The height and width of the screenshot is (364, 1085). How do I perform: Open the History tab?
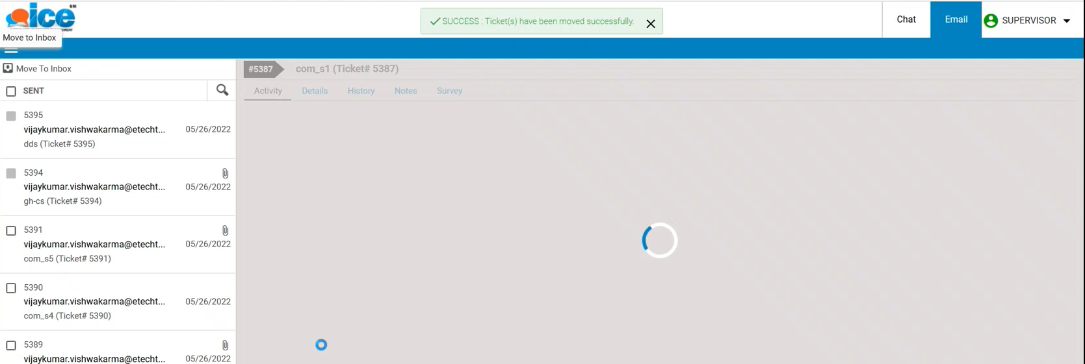361,91
